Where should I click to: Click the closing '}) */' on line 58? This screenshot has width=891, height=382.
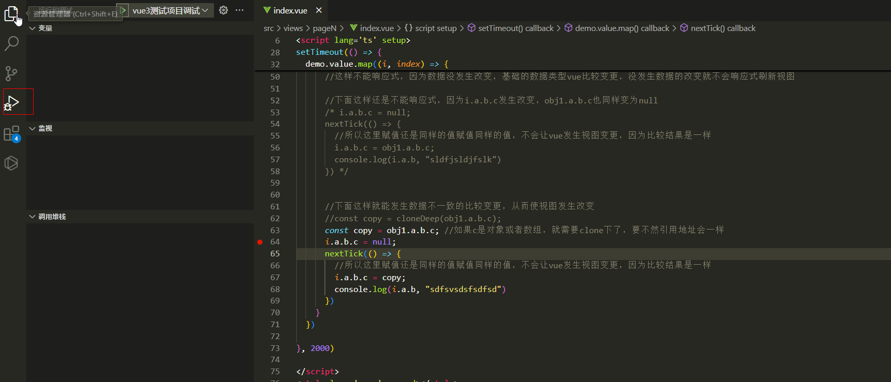(336, 172)
